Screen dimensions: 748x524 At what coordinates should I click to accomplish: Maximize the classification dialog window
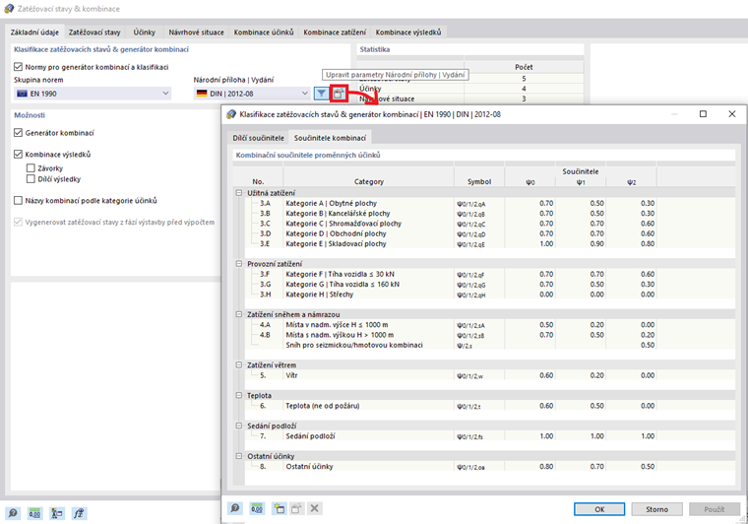tap(703, 113)
